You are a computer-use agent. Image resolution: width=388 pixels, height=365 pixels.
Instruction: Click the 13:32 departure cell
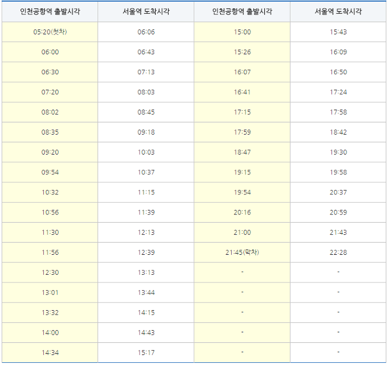click(50, 312)
